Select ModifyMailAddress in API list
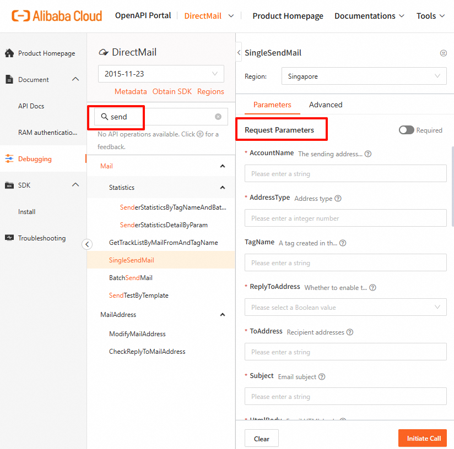This screenshot has width=454, height=449. [x=137, y=334]
